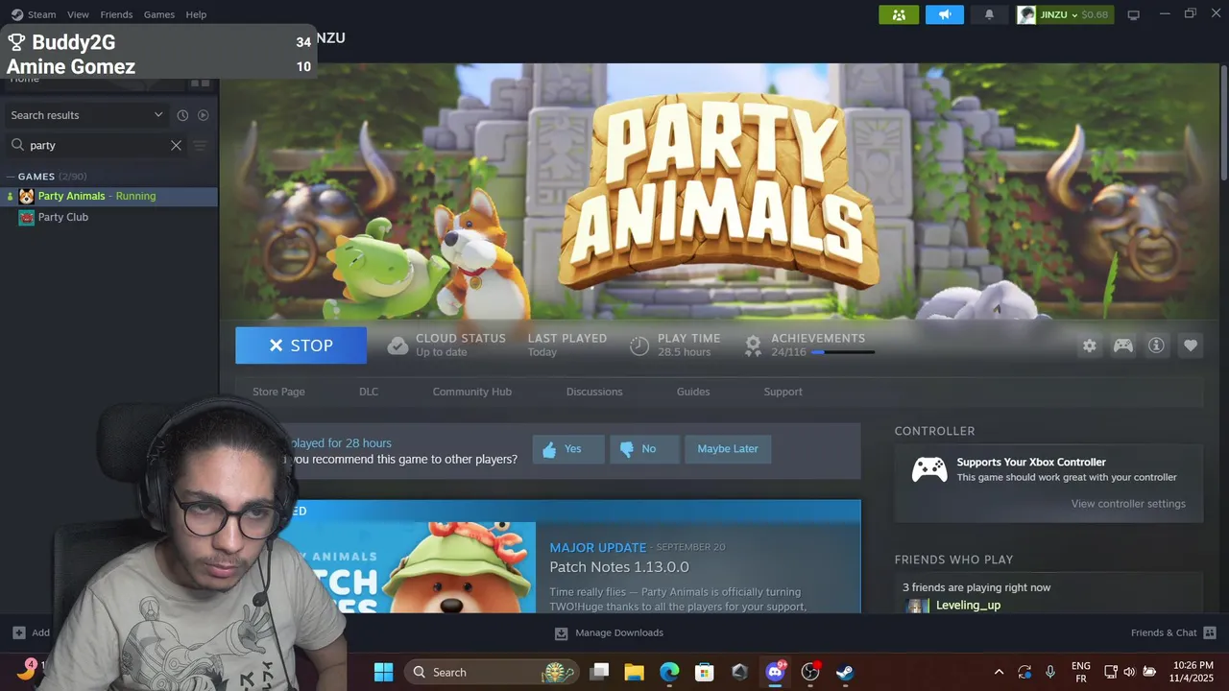This screenshot has width=1229, height=691.
Task: Open OBS Studio from the taskbar
Action: [x=810, y=672]
